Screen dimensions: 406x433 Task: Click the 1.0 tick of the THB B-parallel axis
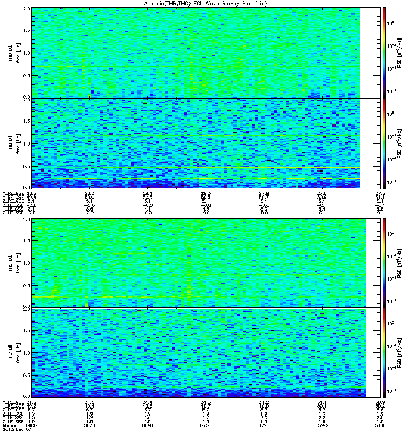click(x=27, y=143)
